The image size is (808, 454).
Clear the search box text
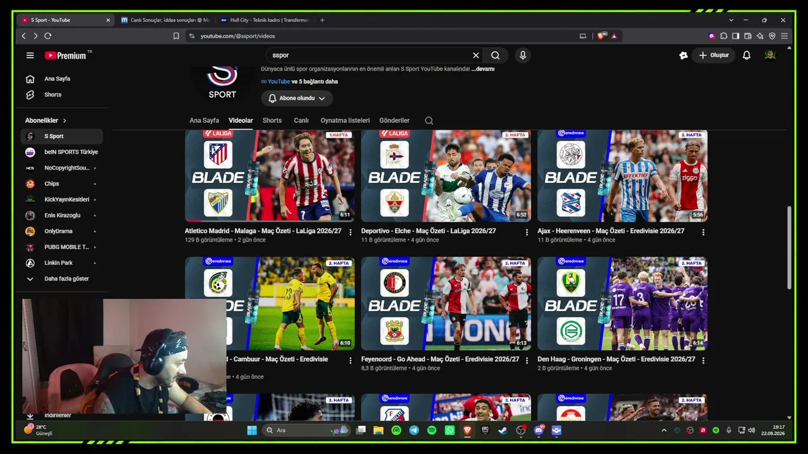pyautogui.click(x=476, y=55)
